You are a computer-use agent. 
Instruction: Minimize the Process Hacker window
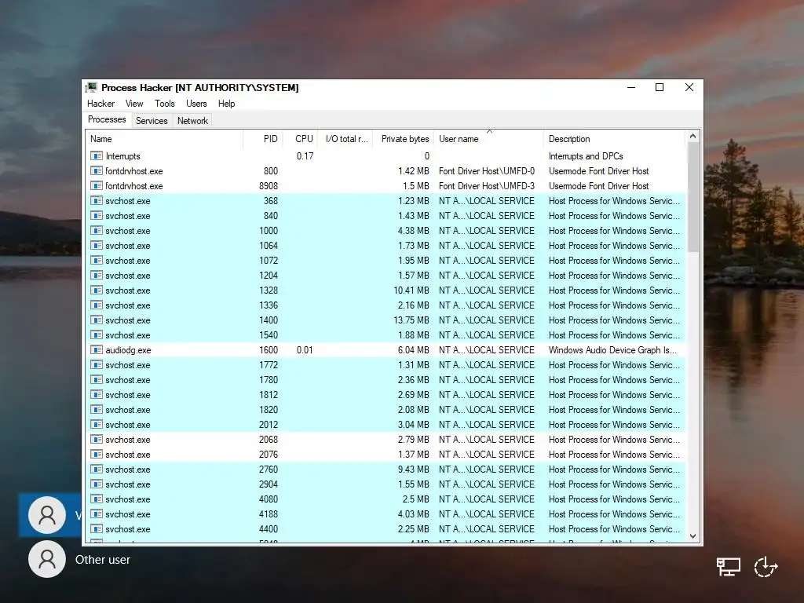[x=631, y=87]
